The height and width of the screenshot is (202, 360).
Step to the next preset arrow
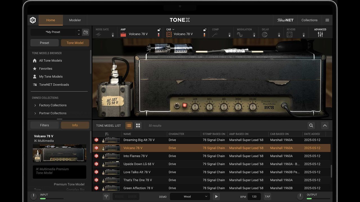click(x=79, y=34)
